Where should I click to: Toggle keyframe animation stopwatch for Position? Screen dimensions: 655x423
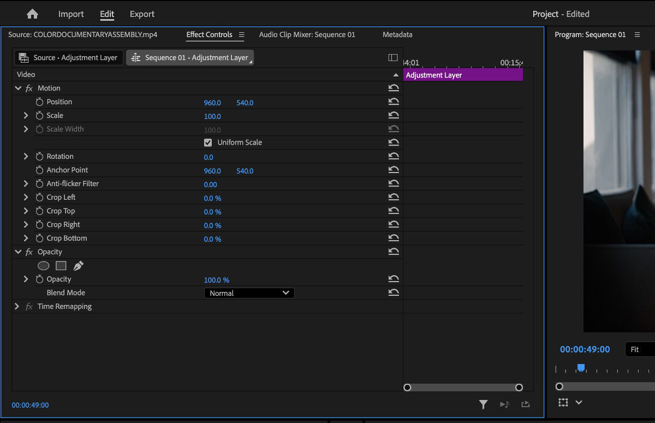39,102
